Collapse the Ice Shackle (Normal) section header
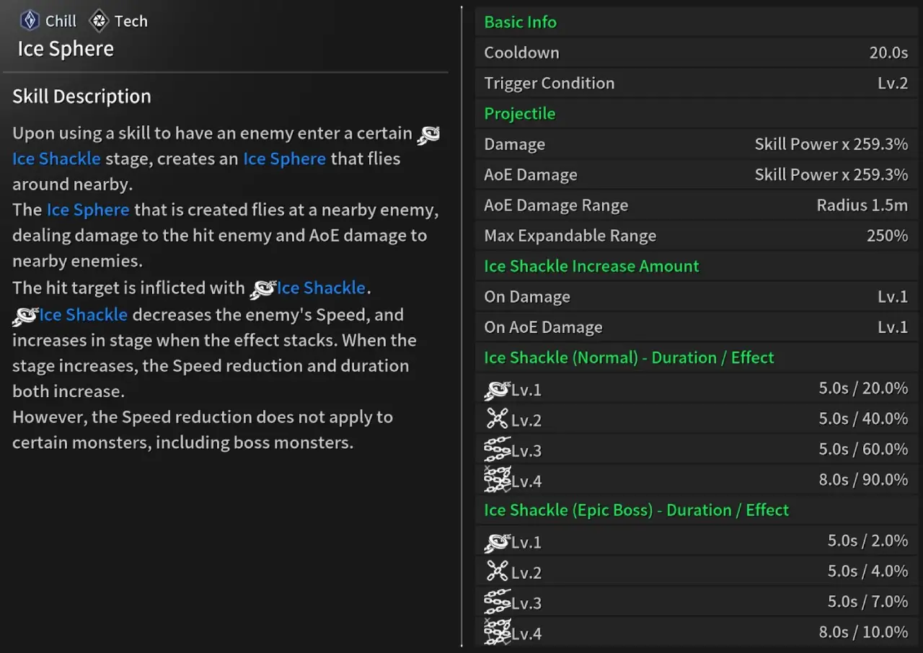The width and height of the screenshot is (923, 653). [x=628, y=357]
